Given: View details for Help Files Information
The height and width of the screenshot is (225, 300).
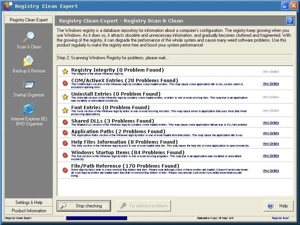Looking at the screenshot, I should (x=271, y=144).
